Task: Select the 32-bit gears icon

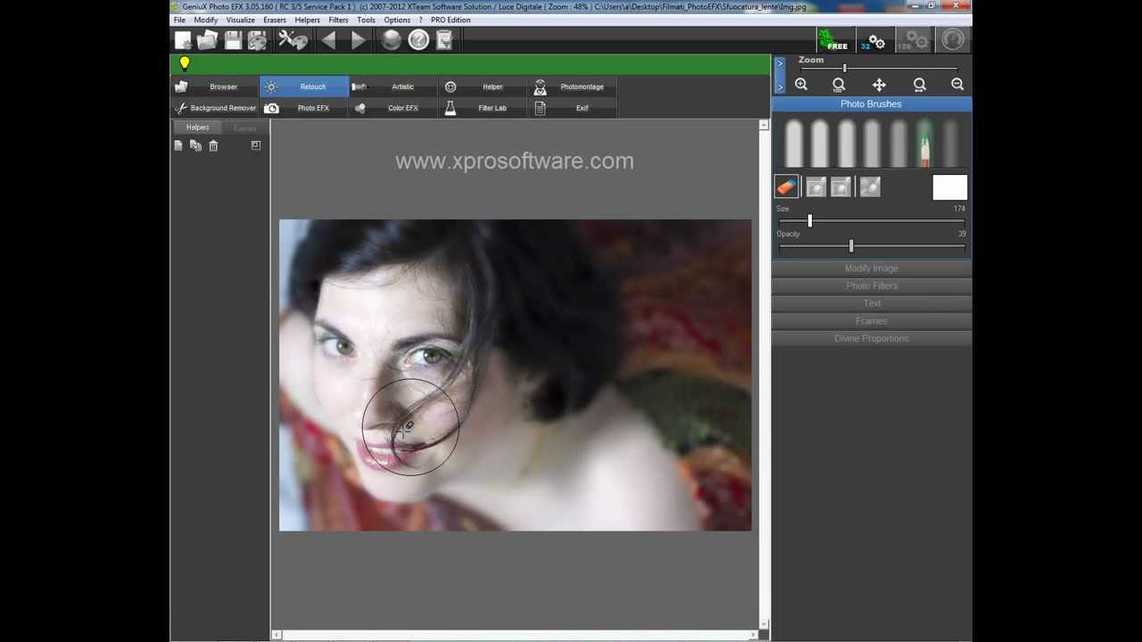Action: tap(873, 40)
